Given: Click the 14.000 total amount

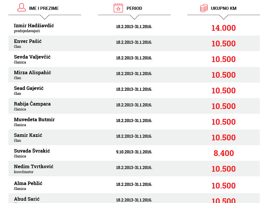Looking at the screenshot, I should point(223,28).
